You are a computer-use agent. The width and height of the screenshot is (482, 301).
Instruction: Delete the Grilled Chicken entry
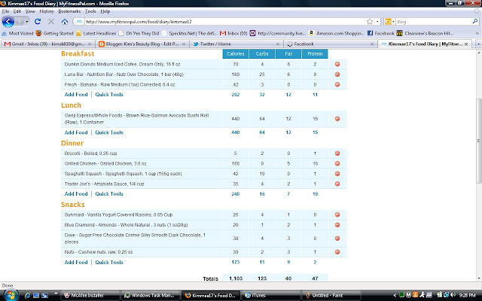(337, 163)
